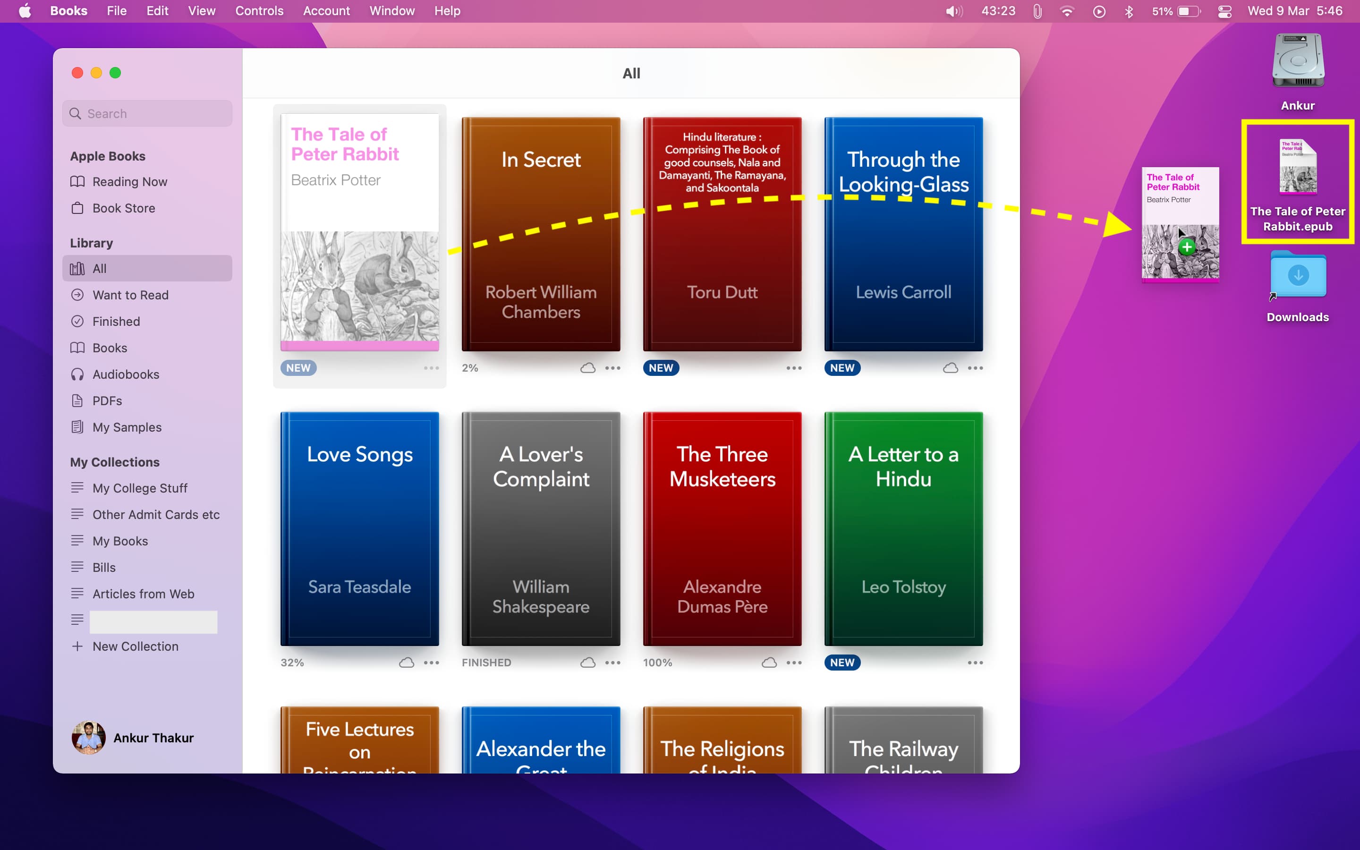Click the Bluetooth icon in menu bar
Image resolution: width=1360 pixels, height=850 pixels.
click(x=1129, y=11)
